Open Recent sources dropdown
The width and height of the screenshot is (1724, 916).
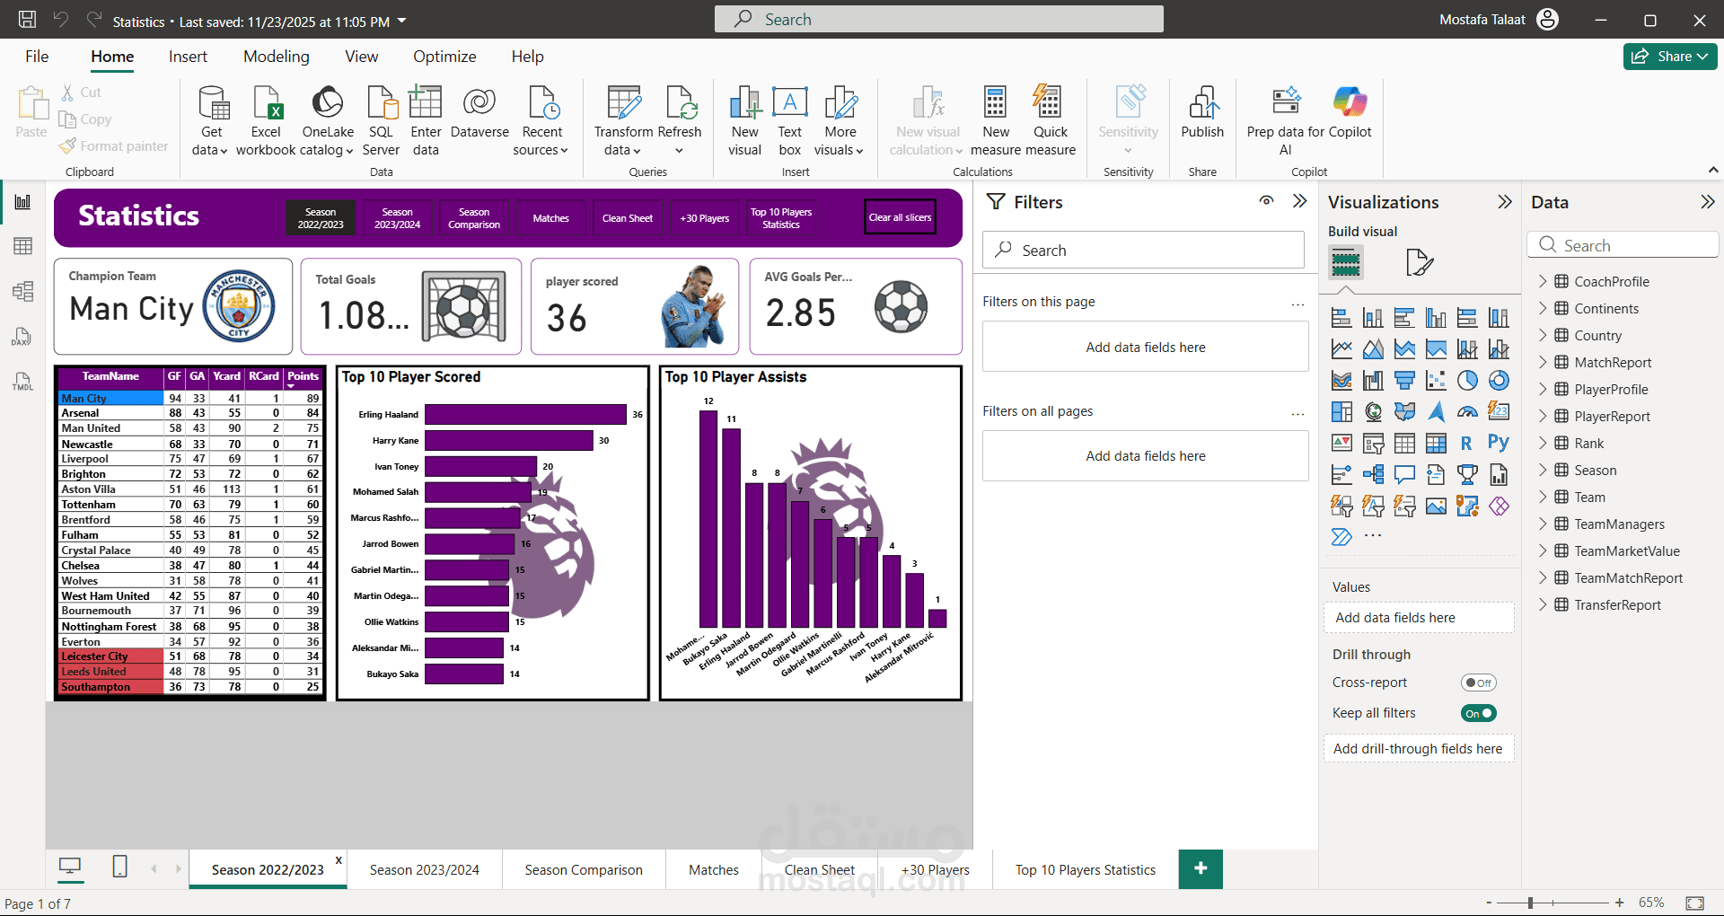pos(541,121)
